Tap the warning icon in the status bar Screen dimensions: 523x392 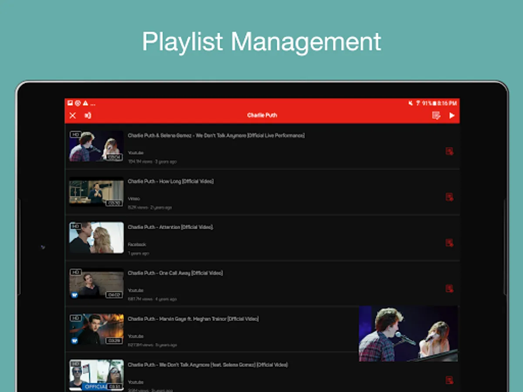pos(85,103)
